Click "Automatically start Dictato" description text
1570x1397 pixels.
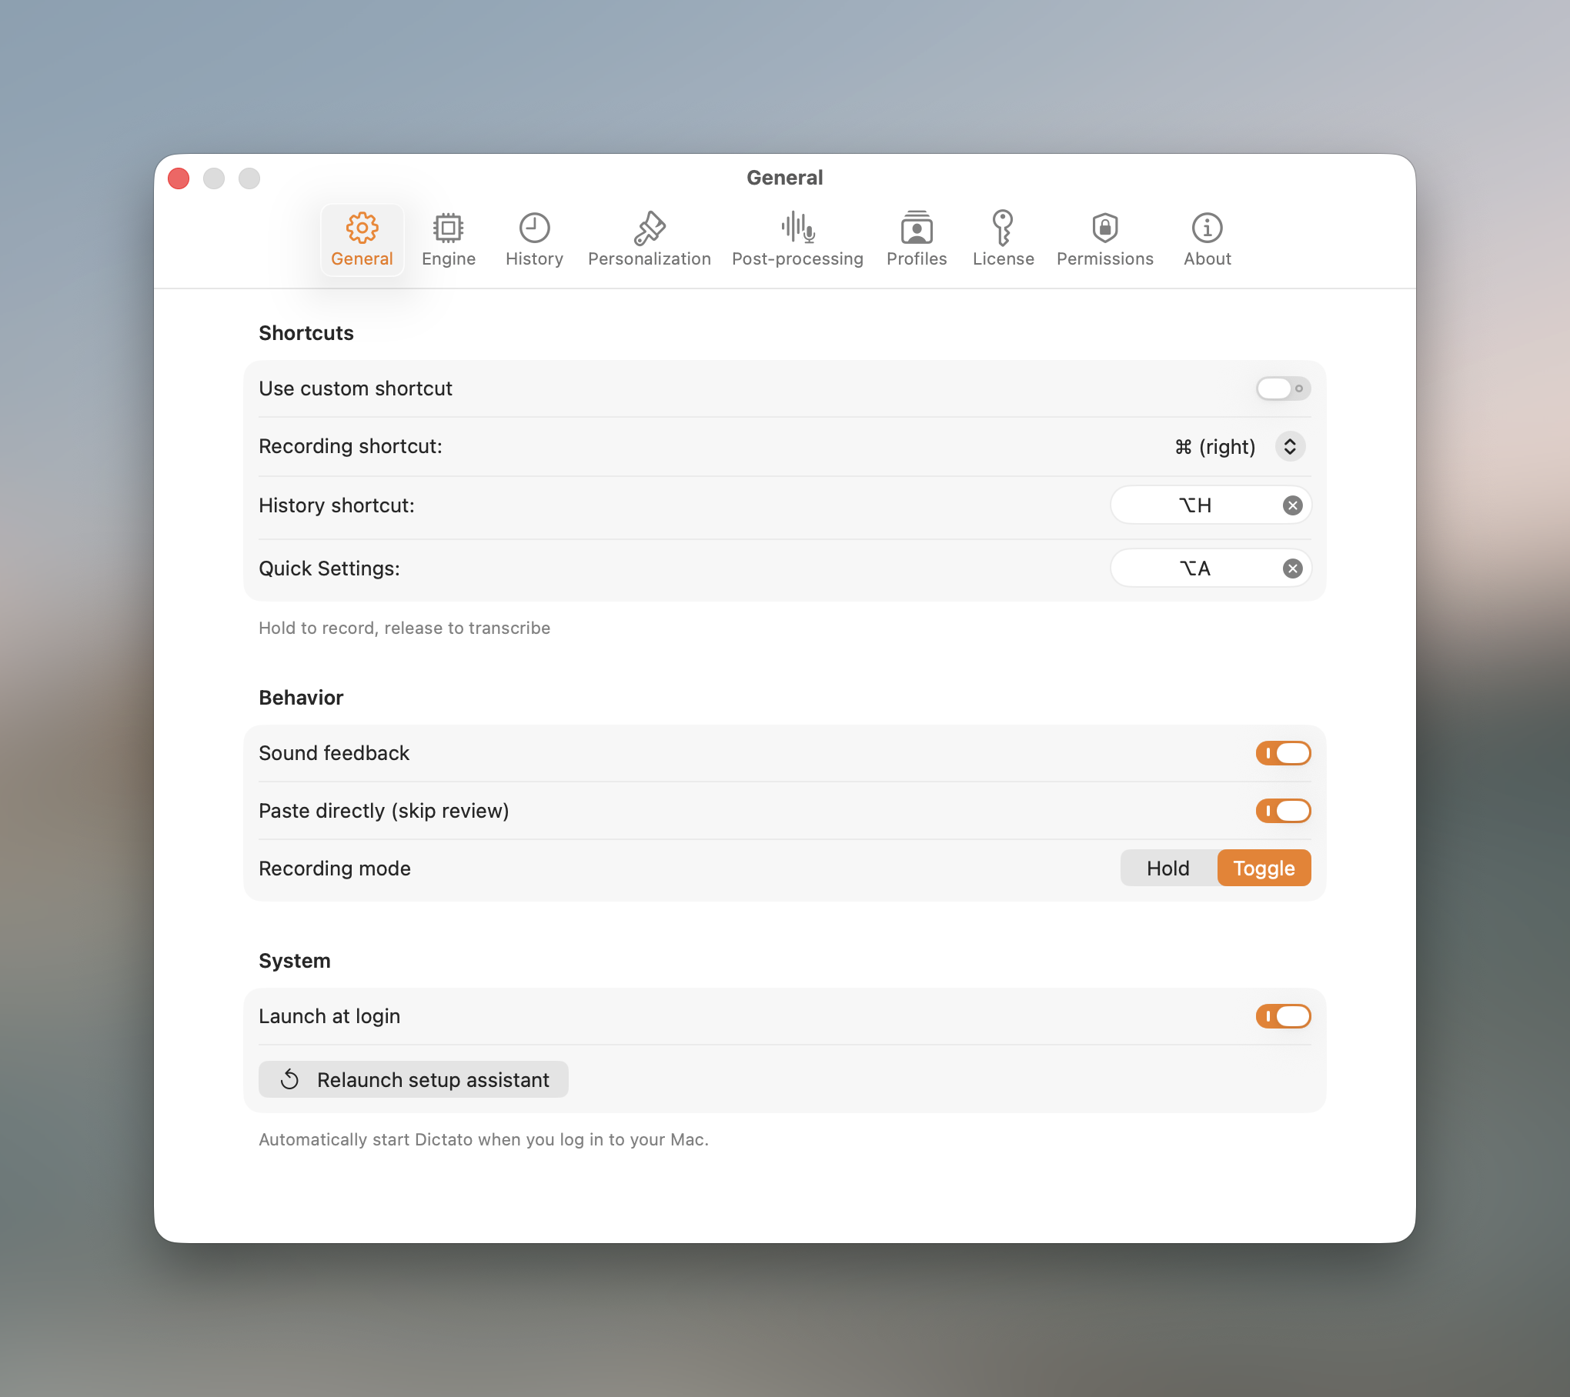[x=483, y=1139]
